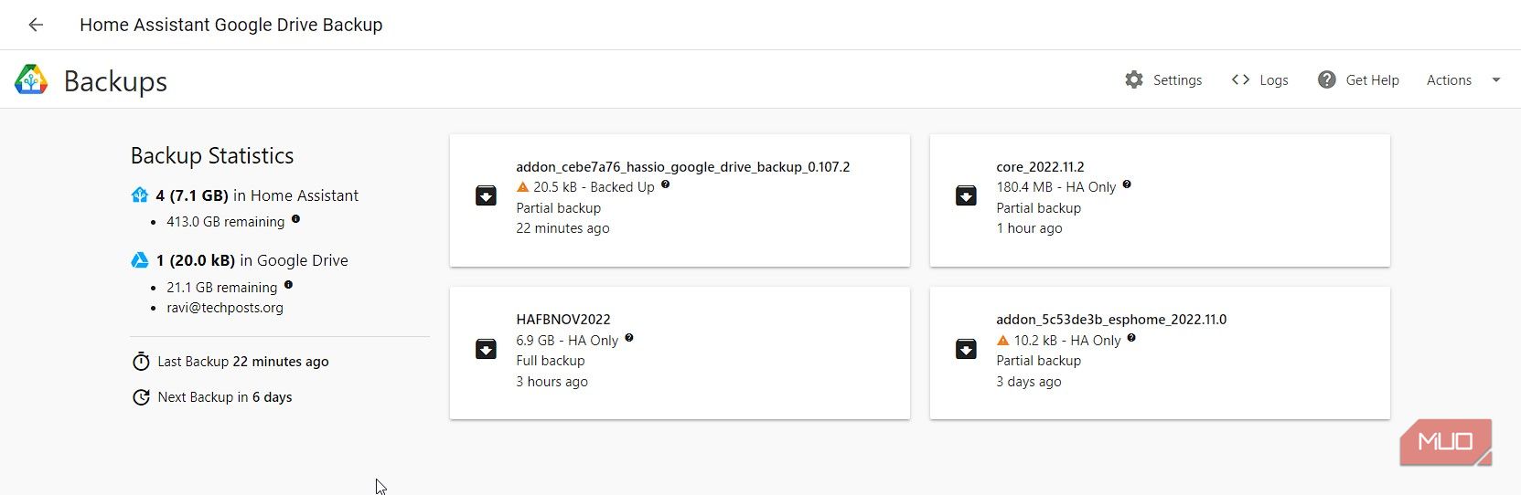Click the warning triangle on esphome backup
This screenshot has width=1521, height=495.
pos(1002,340)
